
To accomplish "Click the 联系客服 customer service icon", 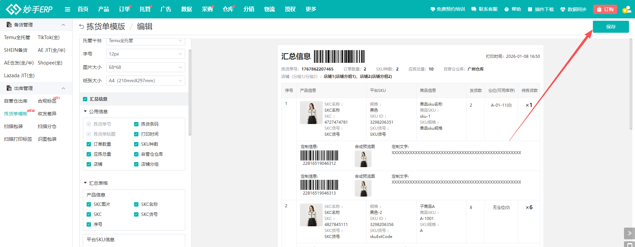I will click(474, 9).
